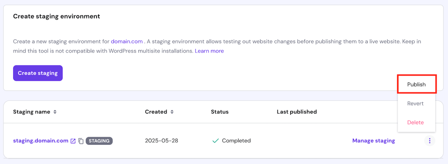
Task: Open staging.domain.com external link icon
Action: click(x=73, y=141)
